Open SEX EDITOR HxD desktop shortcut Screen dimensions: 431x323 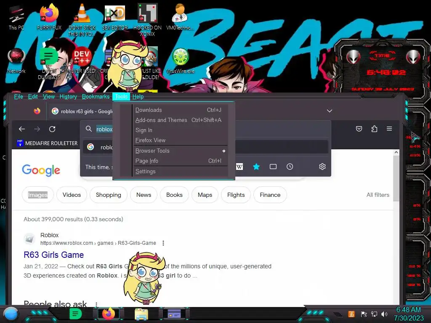pyautogui.click(x=115, y=17)
